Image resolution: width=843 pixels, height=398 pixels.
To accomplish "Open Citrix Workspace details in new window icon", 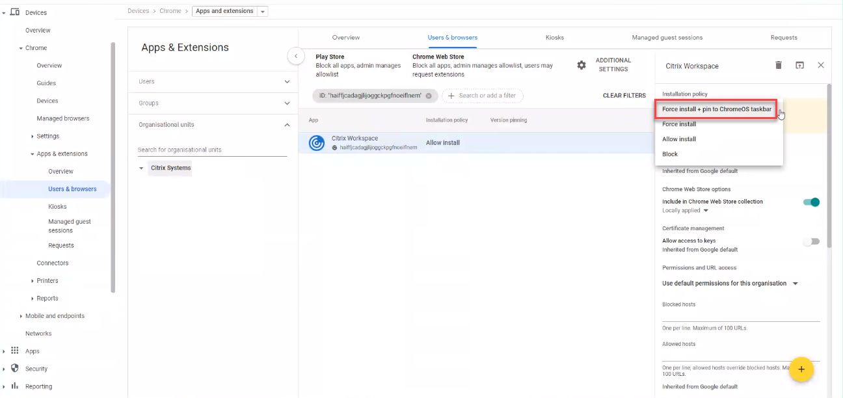I will click(799, 65).
